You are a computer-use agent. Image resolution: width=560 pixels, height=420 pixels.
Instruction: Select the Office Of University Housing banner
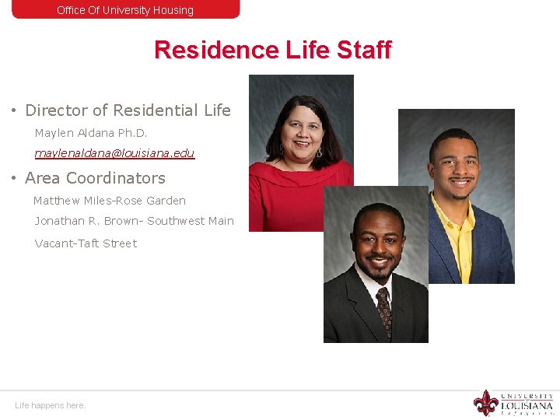pos(126,9)
